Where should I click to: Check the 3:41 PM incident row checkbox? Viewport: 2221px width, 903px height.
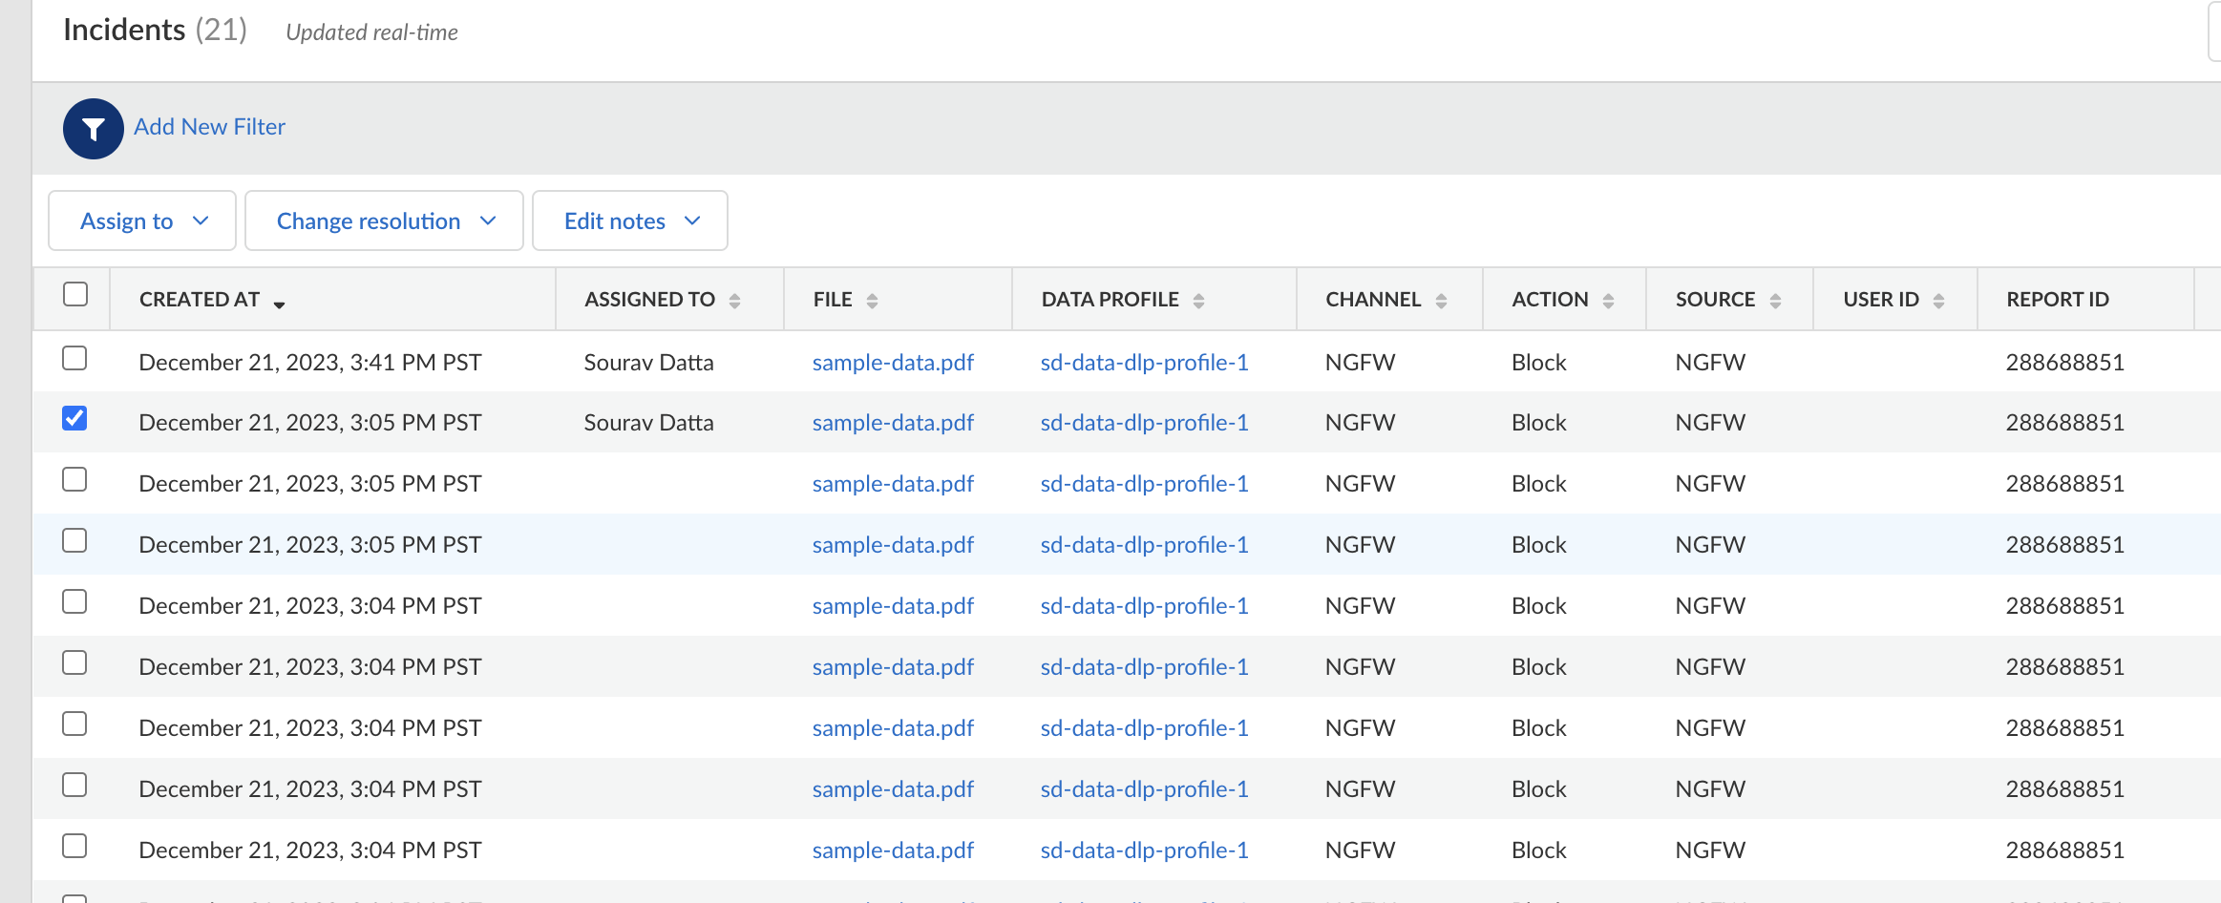click(x=74, y=358)
